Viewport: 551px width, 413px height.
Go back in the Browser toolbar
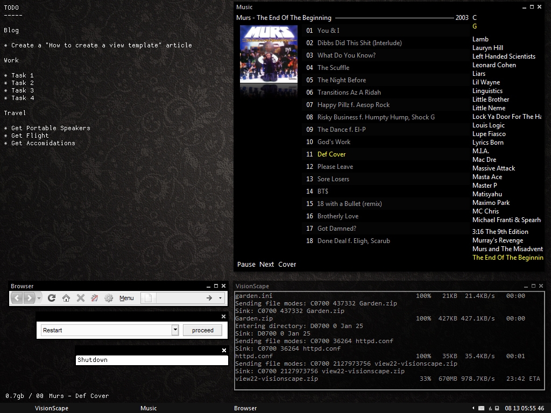(x=17, y=298)
